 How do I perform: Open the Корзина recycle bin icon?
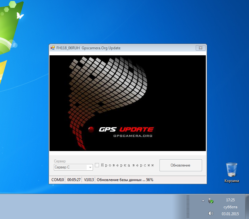[x=232, y=173]
